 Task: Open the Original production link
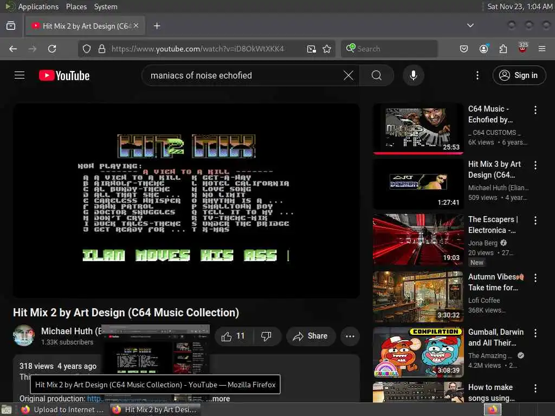(94, 399)
